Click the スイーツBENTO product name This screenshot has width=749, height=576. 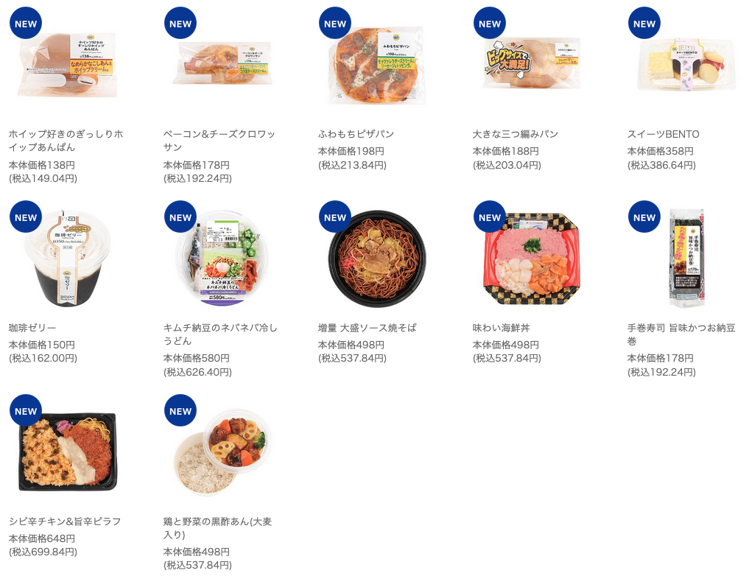tap(663, 134)
